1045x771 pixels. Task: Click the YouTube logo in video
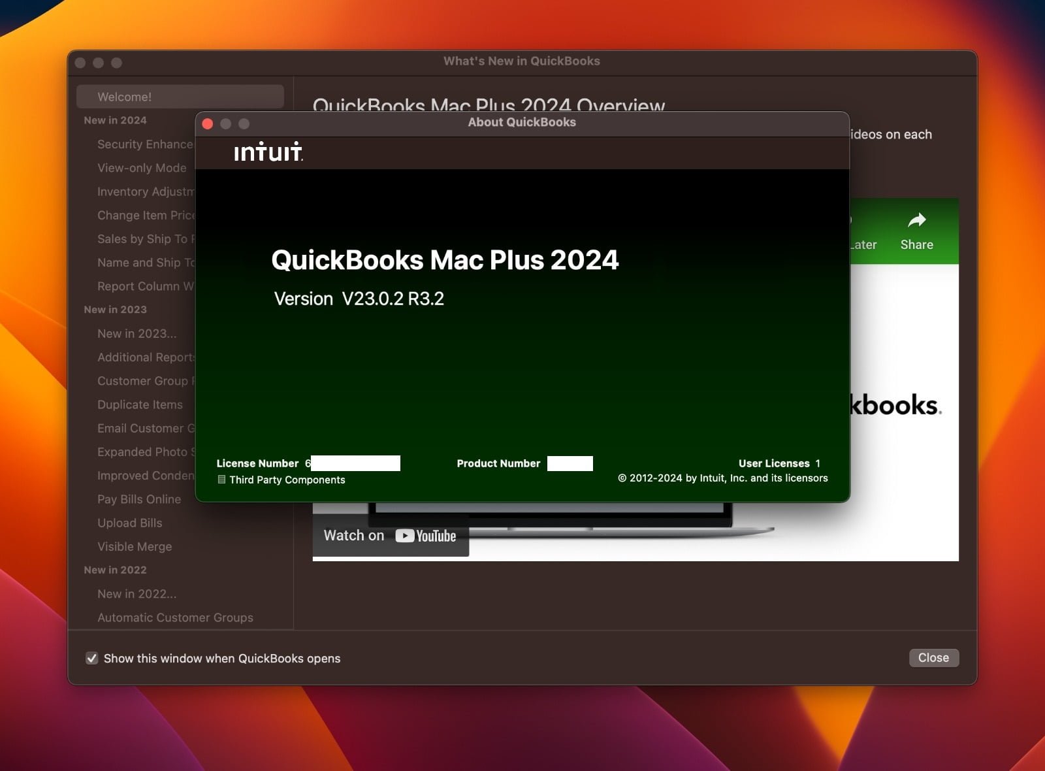point(426,536)
